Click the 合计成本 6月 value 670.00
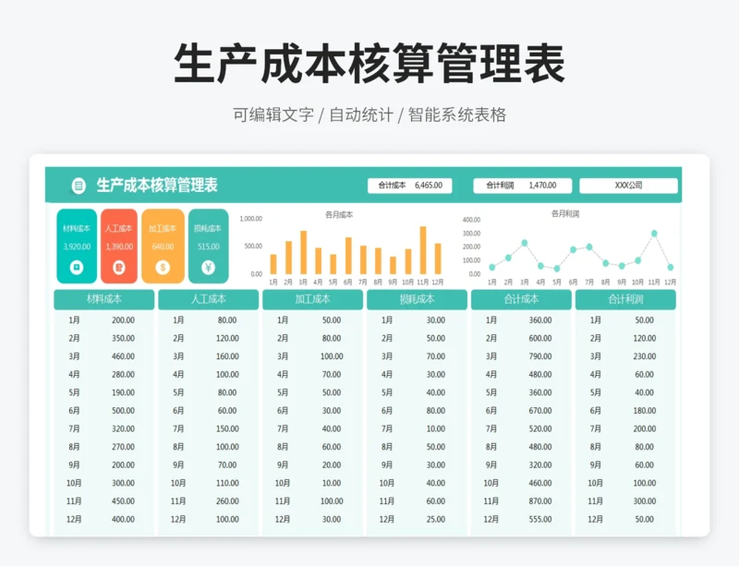The height and width of the screenshot is (566, 739). click(x=540, y=411)
